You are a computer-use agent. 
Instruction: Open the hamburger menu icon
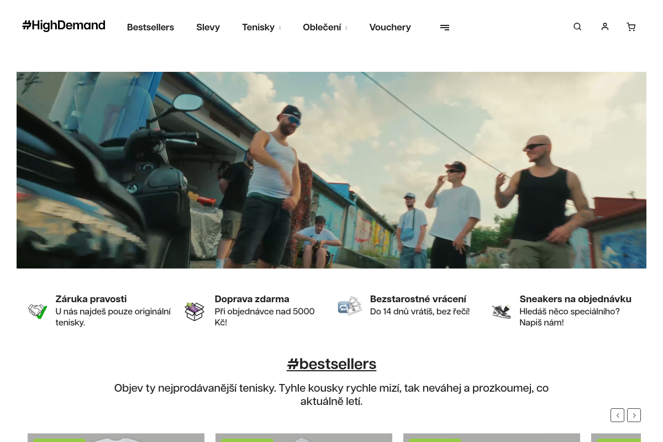(x=445, y=27)
